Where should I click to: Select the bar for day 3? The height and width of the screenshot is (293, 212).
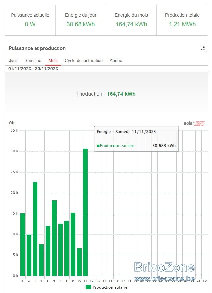pyautogui.click(x=35, y=229)
